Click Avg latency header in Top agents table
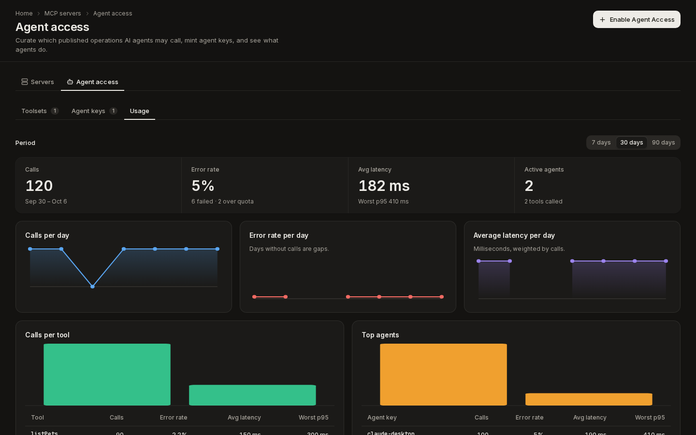Viewport: 696px width, 435px height. click(590, 418)
